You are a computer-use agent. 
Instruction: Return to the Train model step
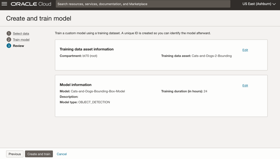coord(21,40)
